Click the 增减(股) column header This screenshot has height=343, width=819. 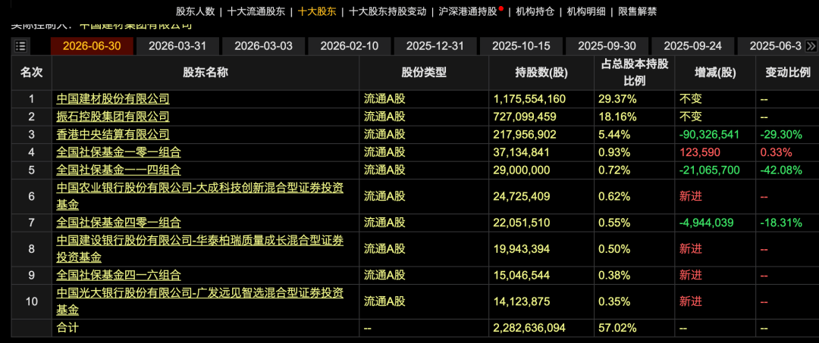click(715, 73)
